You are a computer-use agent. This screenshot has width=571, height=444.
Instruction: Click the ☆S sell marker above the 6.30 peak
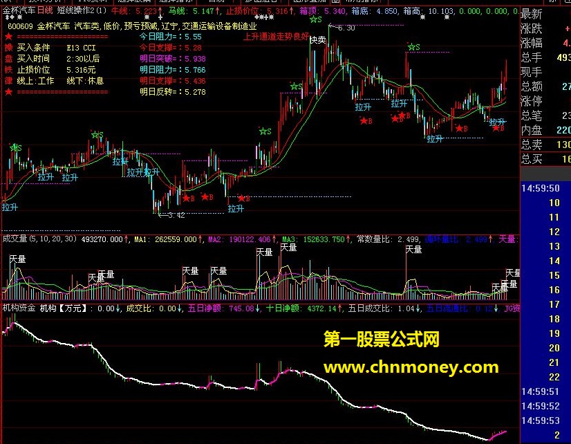[x=315, y=19]
